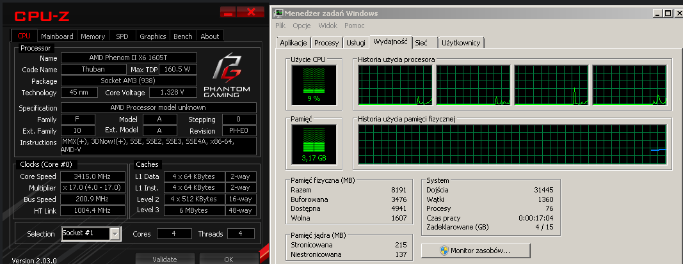Click the Stronicowana value 215
The height and width of the screenshot is (264, 683).
click(x=401, y=245)
